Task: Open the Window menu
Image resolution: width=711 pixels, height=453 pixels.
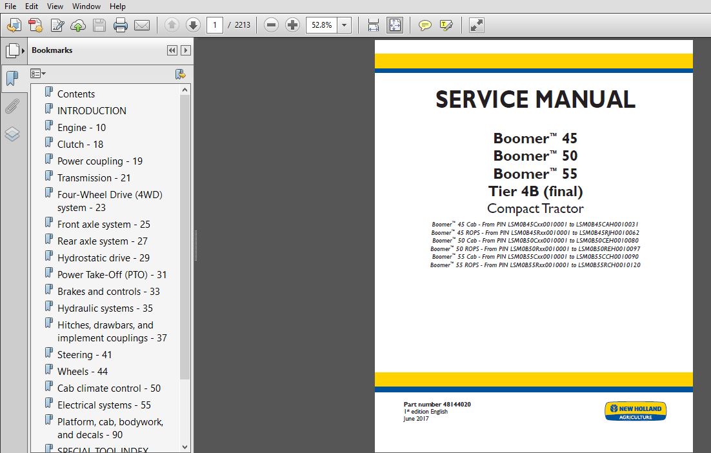Action: (86, 6)
